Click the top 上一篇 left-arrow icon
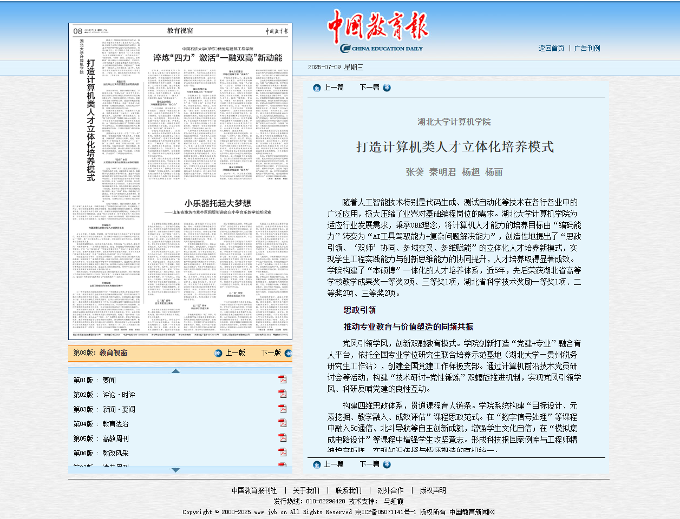The height and width of the screenshot is (519, 680). 317,88
